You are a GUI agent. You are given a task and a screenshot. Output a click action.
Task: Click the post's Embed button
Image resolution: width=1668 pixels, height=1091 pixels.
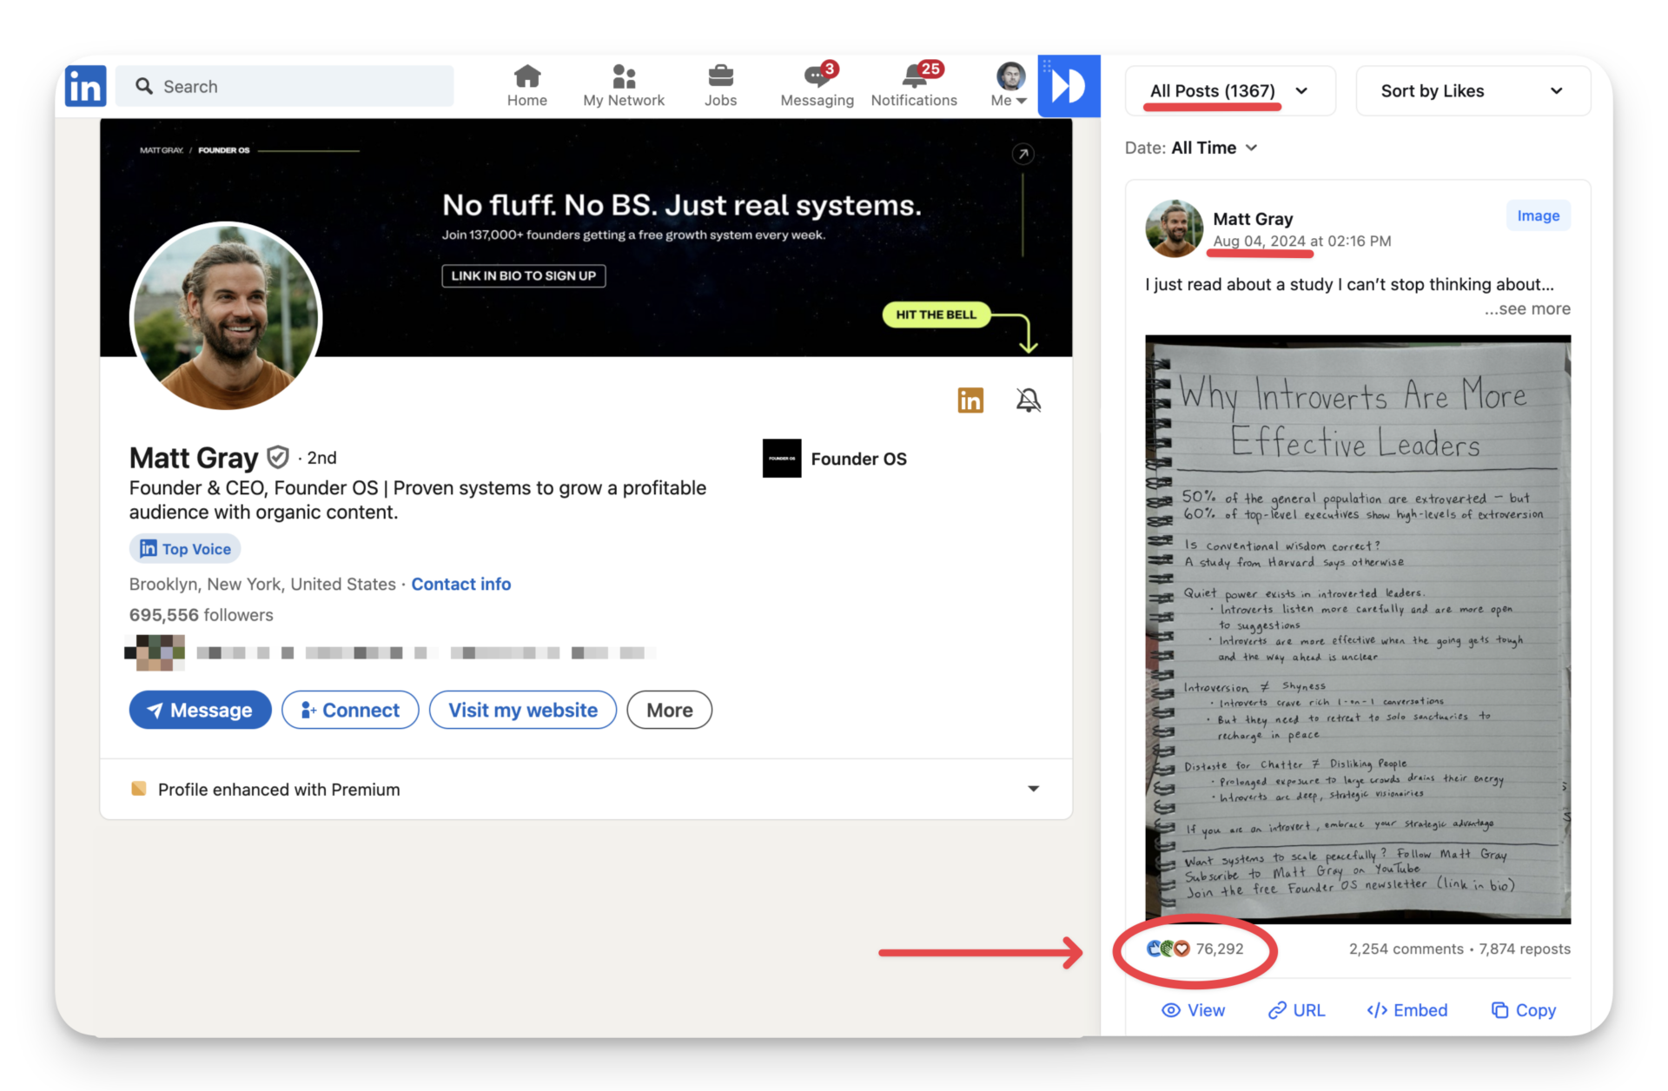(x=1407, y=1010)
